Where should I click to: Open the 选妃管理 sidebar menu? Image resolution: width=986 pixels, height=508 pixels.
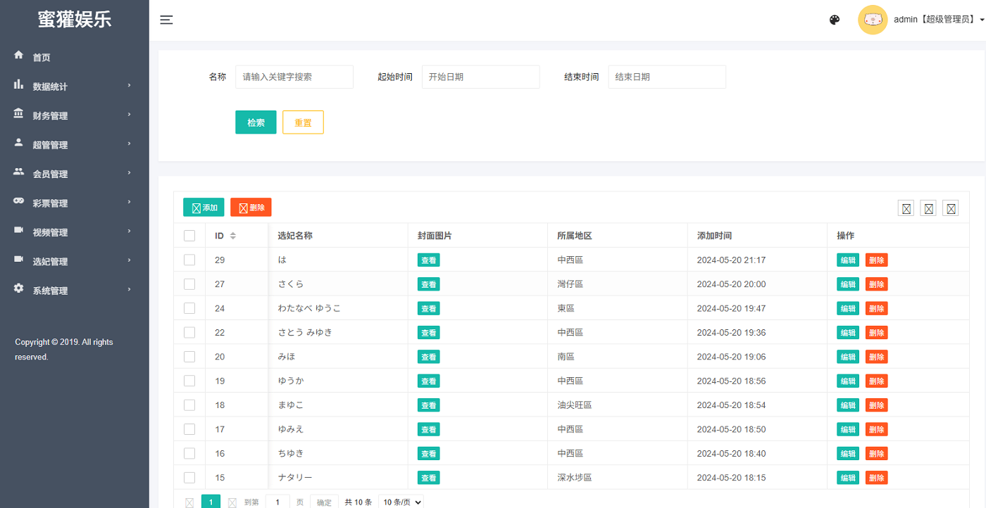(x=51, y=261)
